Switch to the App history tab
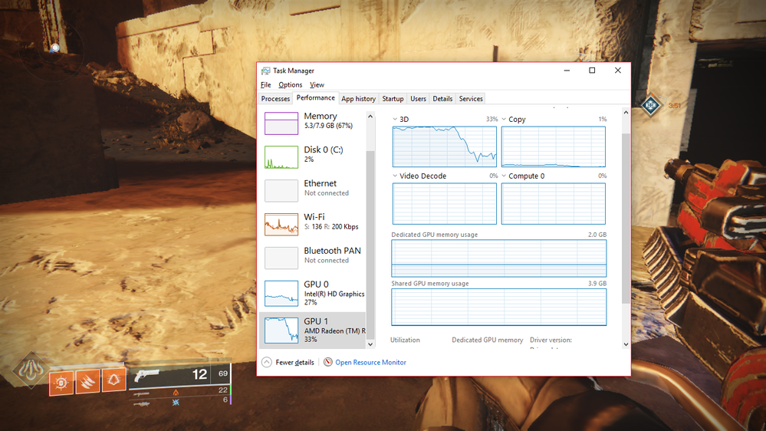 tap(358, 99)
